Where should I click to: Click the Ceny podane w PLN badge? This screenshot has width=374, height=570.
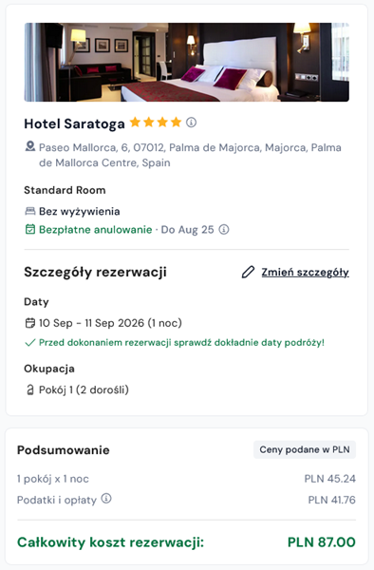click(x=305, y=449)
